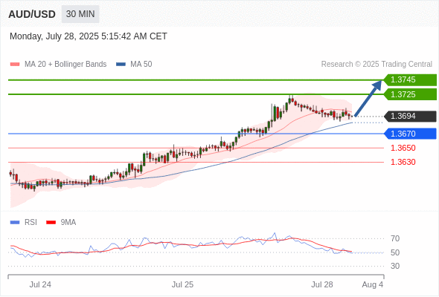Click the 1.3650 red support label
This screenshot has height=297, width=439.
pos(403,148)
